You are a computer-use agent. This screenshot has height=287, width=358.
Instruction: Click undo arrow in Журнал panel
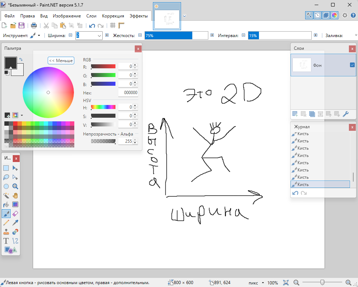coord(295,193)
